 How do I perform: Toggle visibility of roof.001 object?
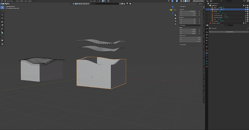(x=246, y=21)
